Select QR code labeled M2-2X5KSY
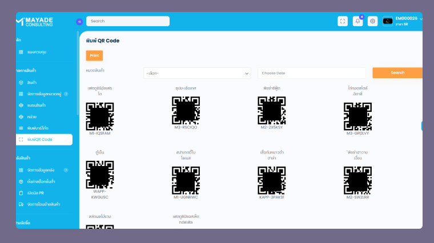This screenshot has width=434, height=243. (x=271, y=110)
